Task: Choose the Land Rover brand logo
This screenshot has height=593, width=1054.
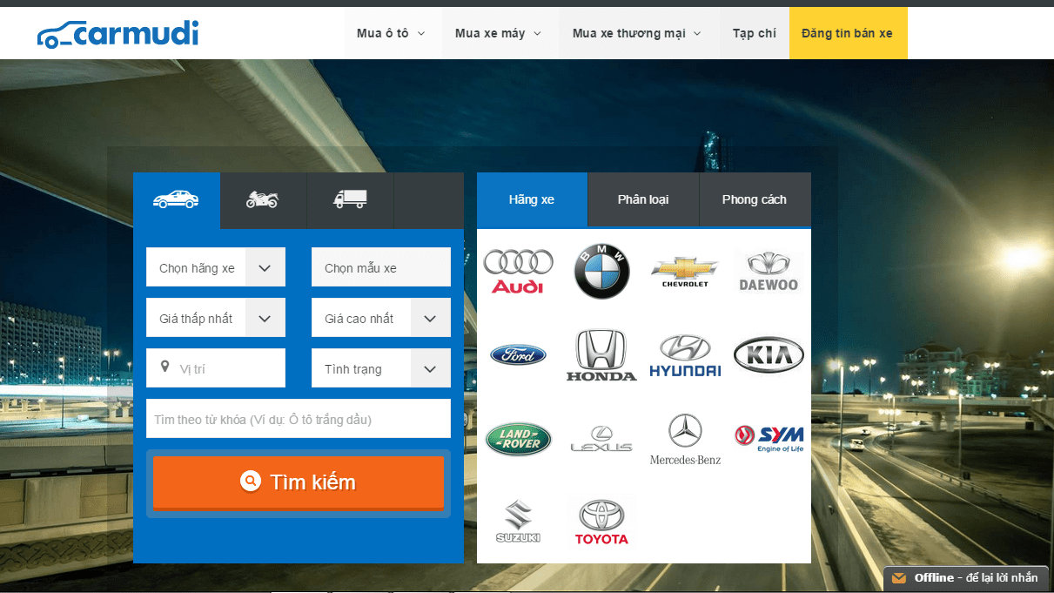Action: [x=519, y=439]
